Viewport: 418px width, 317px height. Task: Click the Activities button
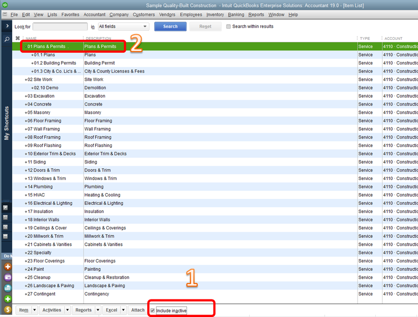[52, 310]
